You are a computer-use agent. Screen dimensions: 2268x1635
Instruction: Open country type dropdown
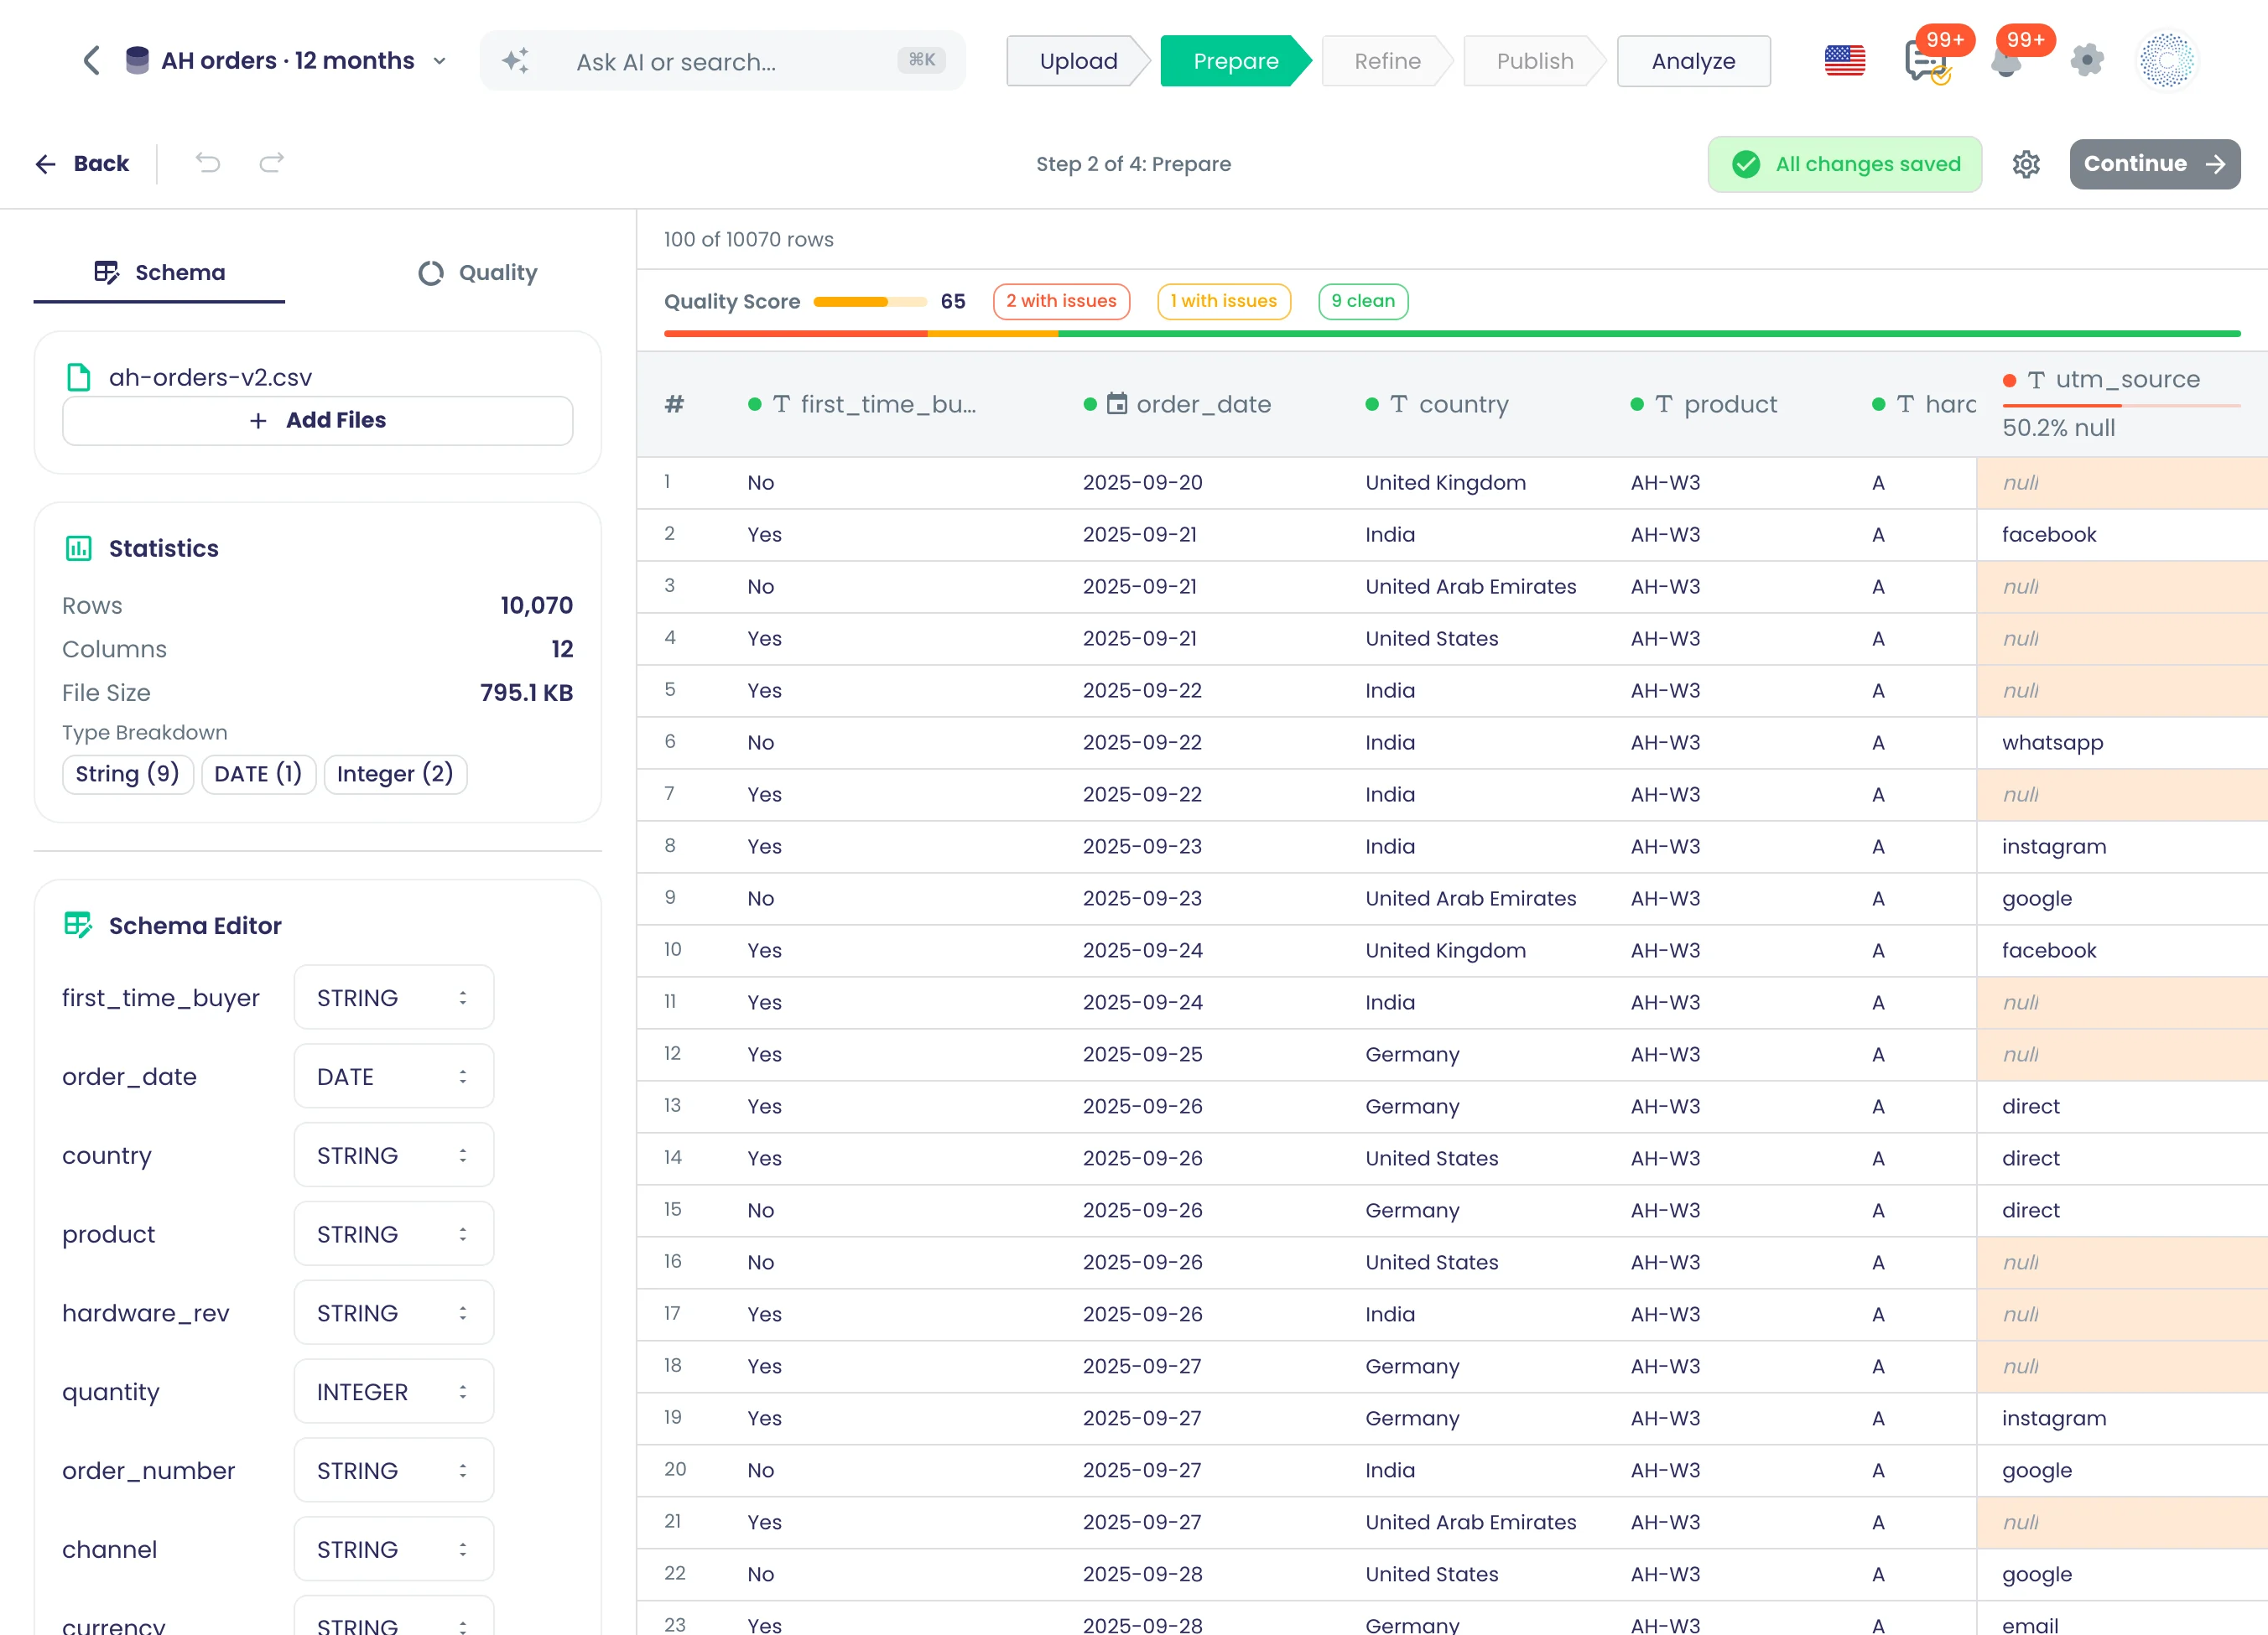[394, 1155]
